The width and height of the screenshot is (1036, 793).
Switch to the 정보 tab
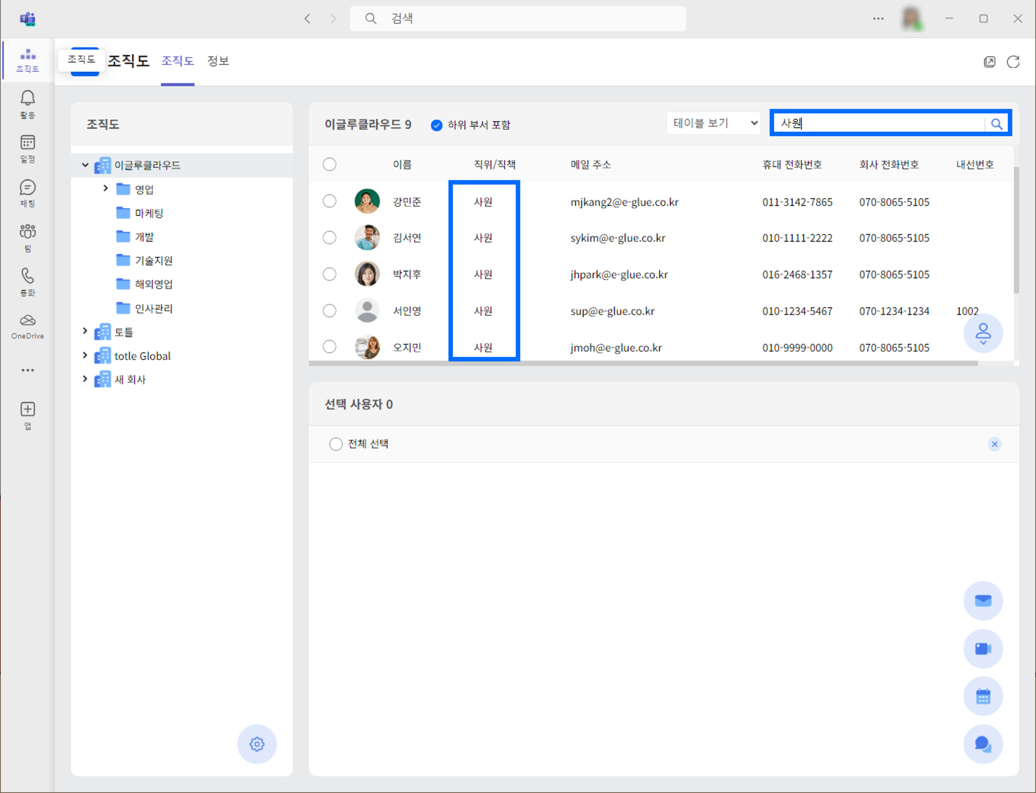(218, 61)
